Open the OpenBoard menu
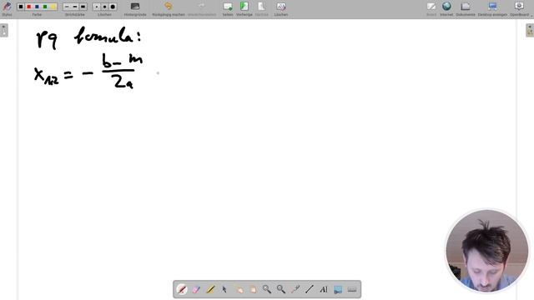This screenshot has height=300, width=534. pos(520,8)
